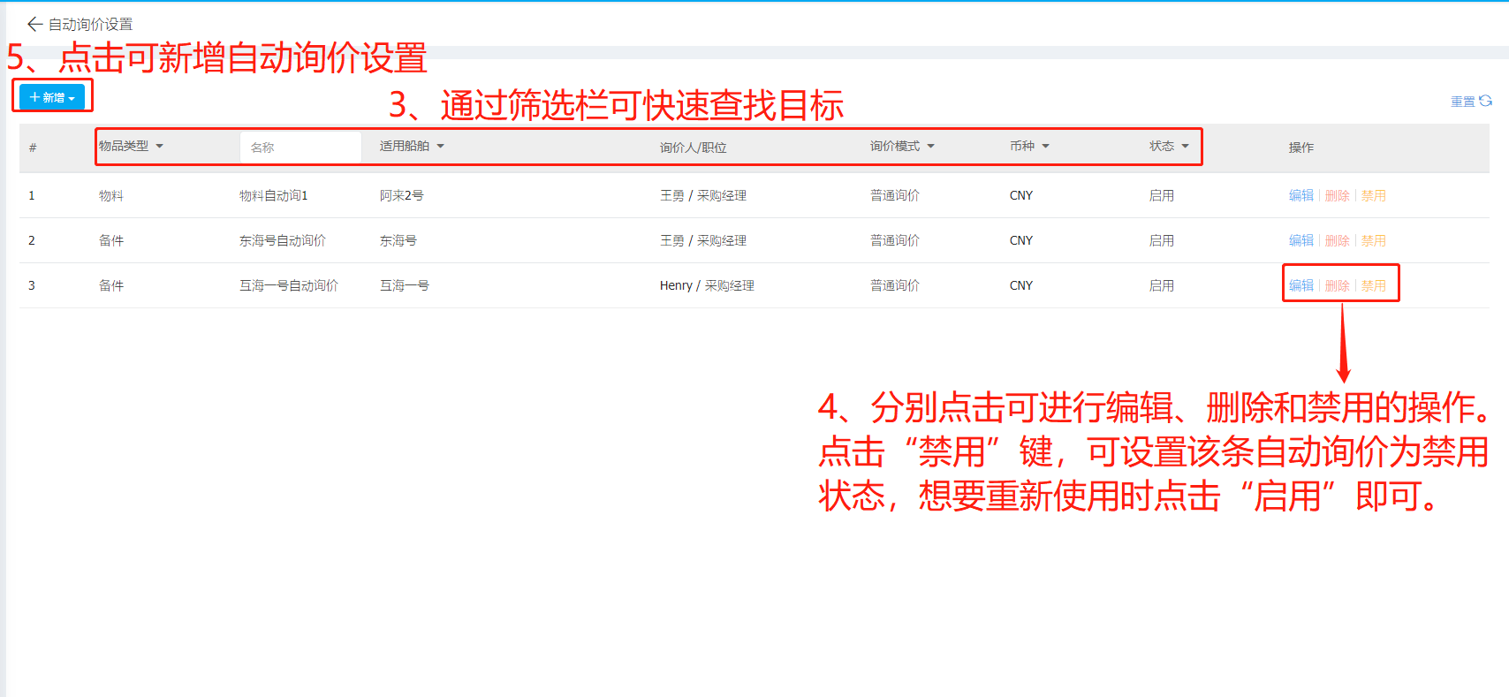
Task: Click 备件 type in row 3
Action: 111,285
